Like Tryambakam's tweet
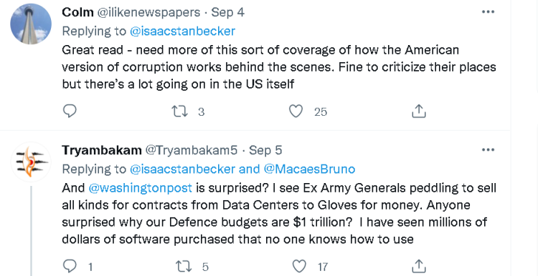Viewport: 538px width, 276px height. coord(299,266)
